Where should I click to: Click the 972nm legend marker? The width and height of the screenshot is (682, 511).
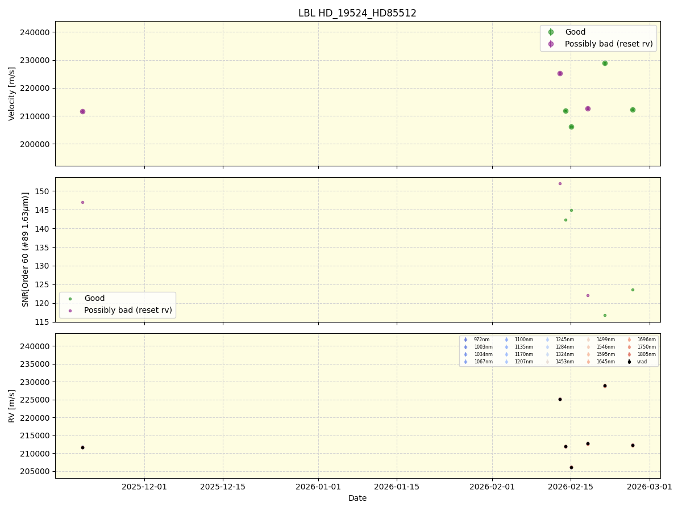pos(465,340)
